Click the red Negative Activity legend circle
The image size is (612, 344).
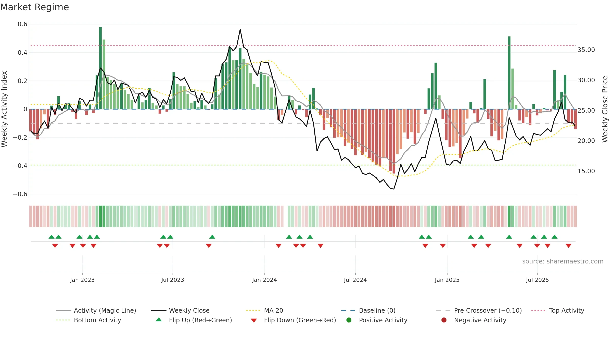[x=444, y=320]
